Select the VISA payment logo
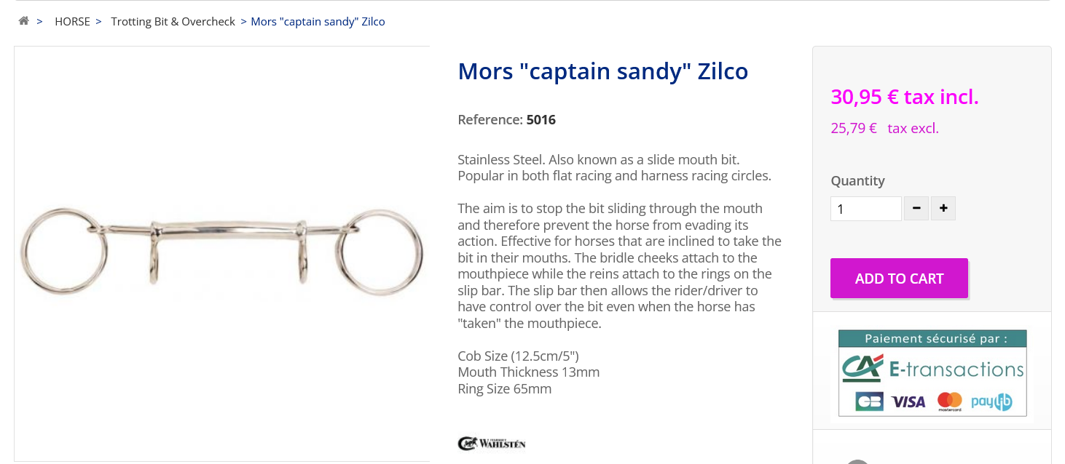1065x464 pixels. [x=908, y=401]
